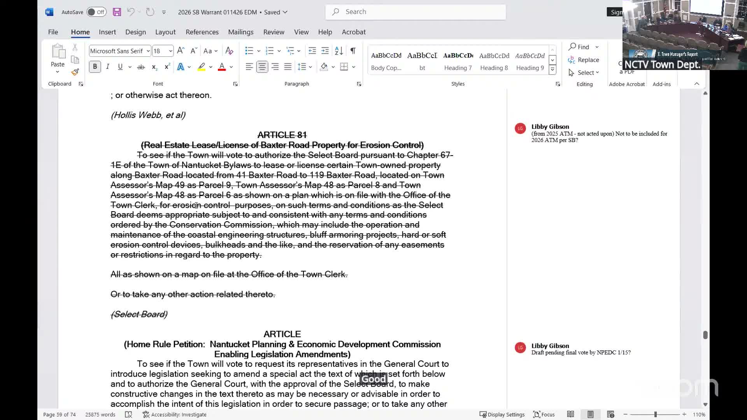Click the Sort A-Z icon
The height and width of the screenshot is (420, 747).
pyautogui.click(x=339, y=51)
